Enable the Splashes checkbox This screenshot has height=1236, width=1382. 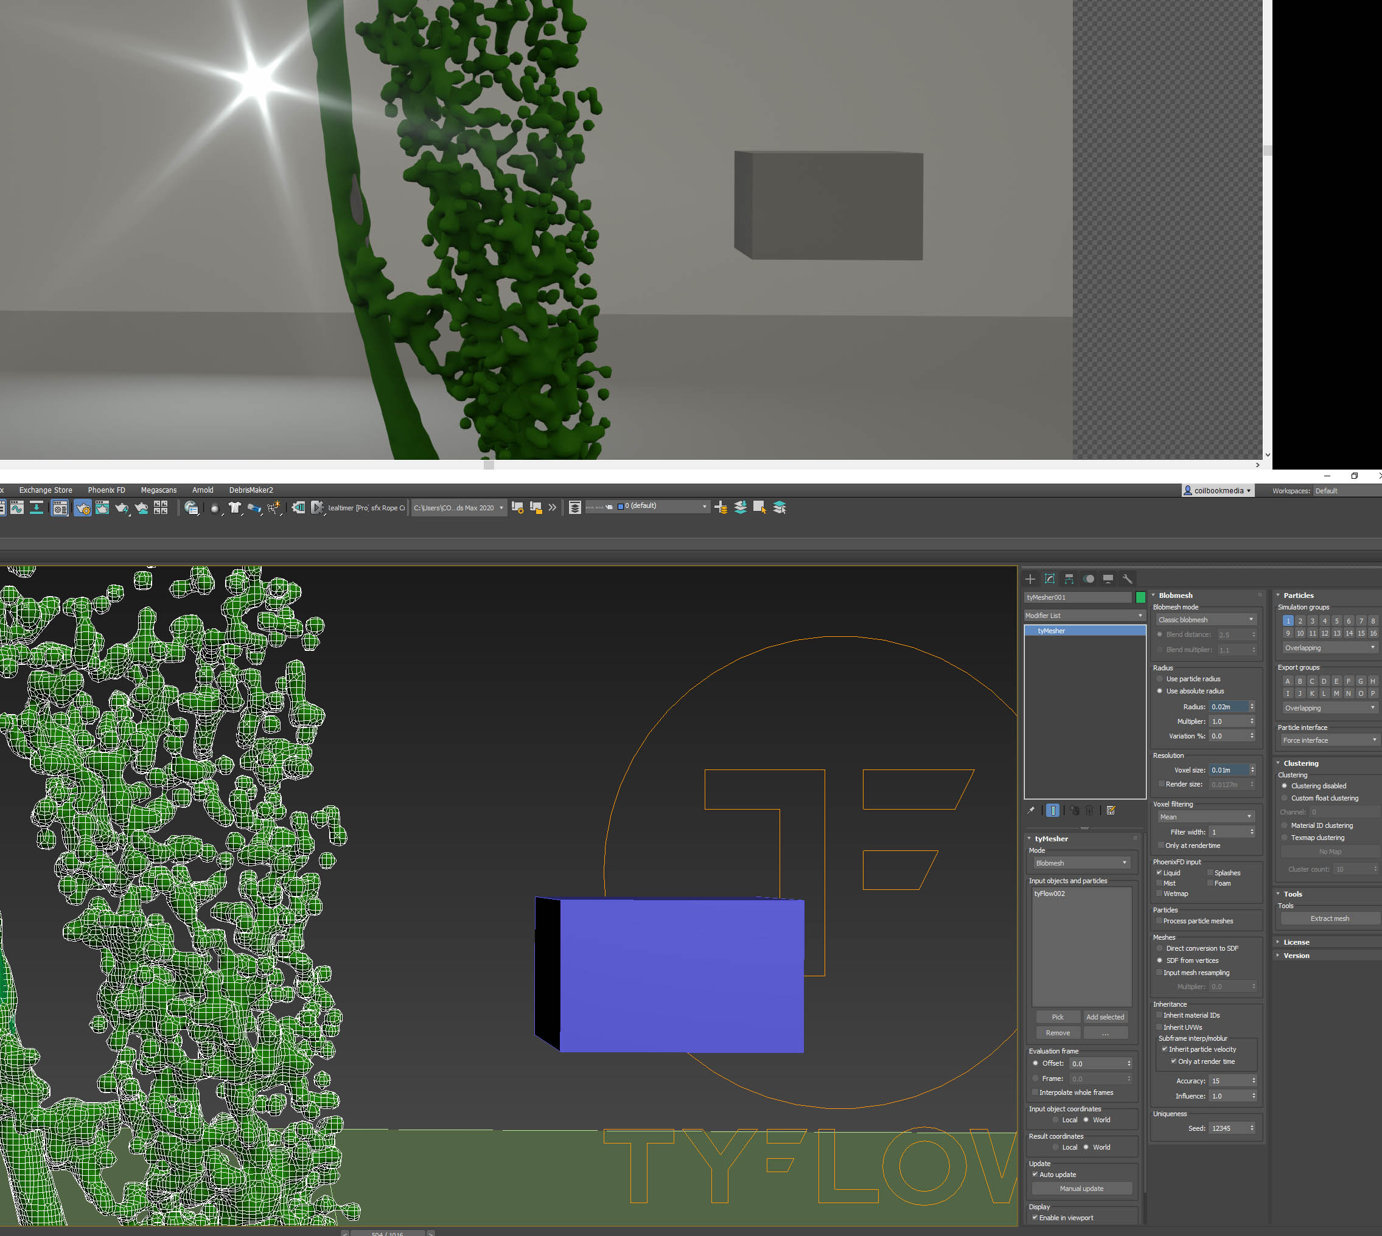(1211, 873)
